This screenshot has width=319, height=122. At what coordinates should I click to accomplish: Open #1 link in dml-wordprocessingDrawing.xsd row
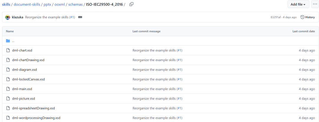(180, 118)
